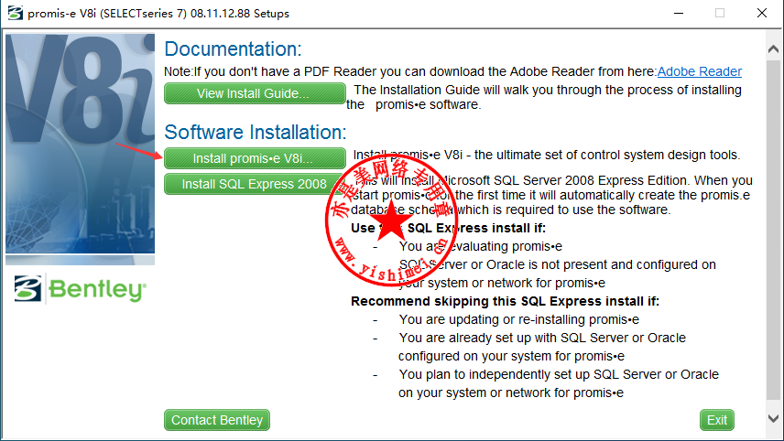The height and width of the screenshot is (441, 784).
Task: Click Install promis•e V8i button
Action: coord(255,158)
